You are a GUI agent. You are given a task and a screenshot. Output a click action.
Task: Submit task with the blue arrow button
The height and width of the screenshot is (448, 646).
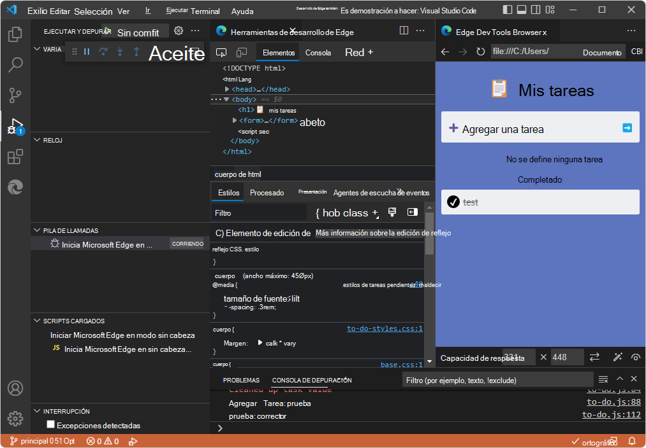[x=627, y=129]
